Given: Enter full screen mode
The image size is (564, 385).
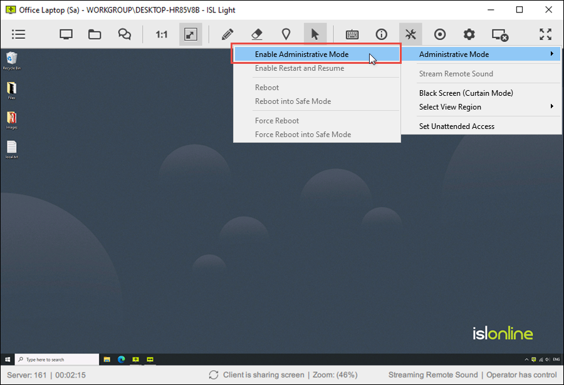Looking at the screenshot, I should [545, 34].
